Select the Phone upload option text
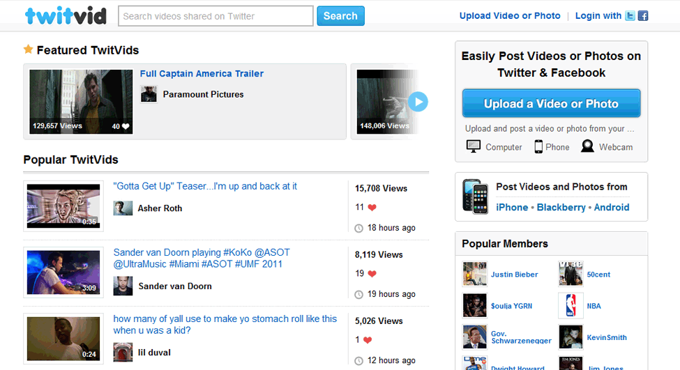This screenshot has width=680, height=370. 557,147
